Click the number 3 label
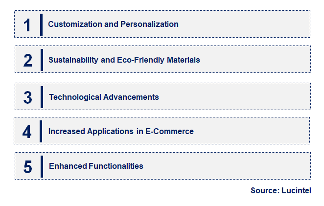The image size is (324, 206). tap(28, 97)
